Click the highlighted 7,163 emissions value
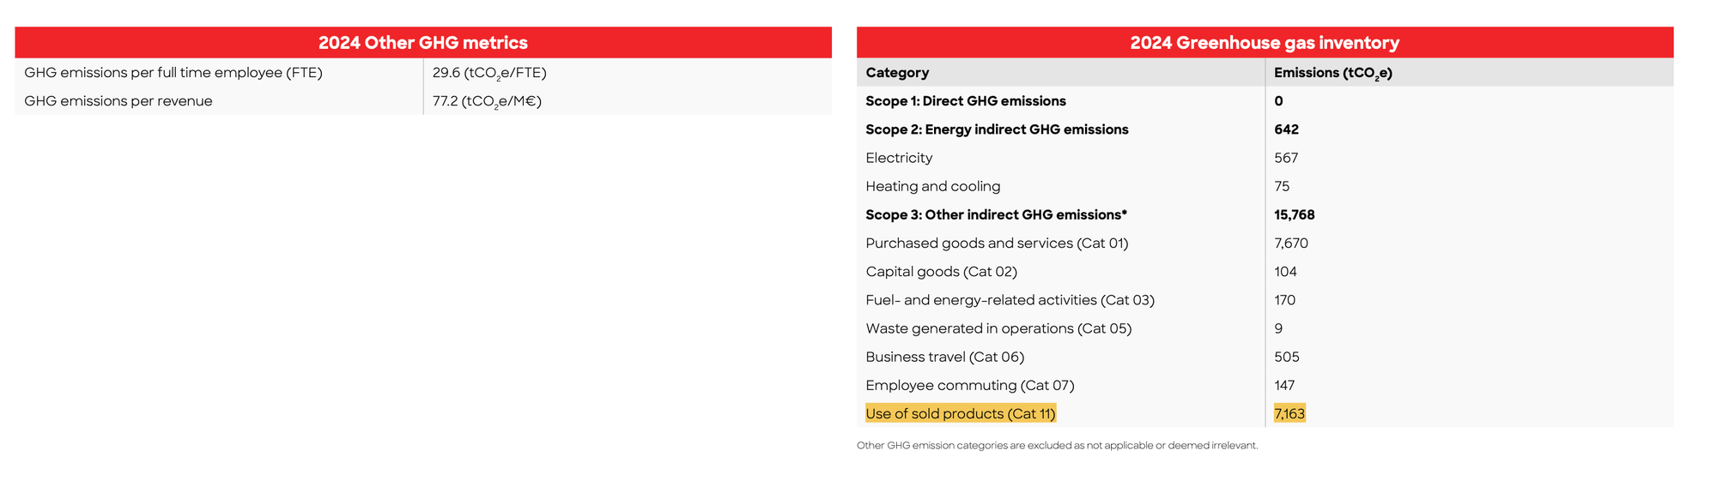This screenshot has width=1717, height=487. coord(1289,414)
